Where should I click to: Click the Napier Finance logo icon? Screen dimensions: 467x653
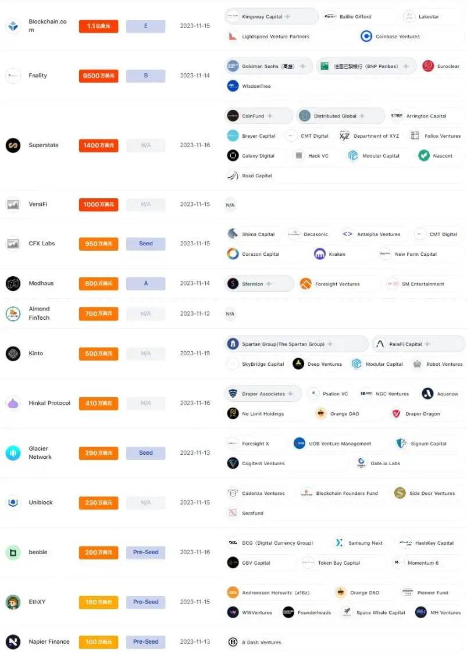pyautogui.click(x=13, y=642)
